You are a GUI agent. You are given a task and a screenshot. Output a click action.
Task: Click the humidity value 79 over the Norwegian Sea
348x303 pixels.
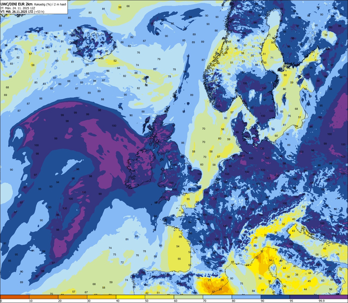click(159, 59)
